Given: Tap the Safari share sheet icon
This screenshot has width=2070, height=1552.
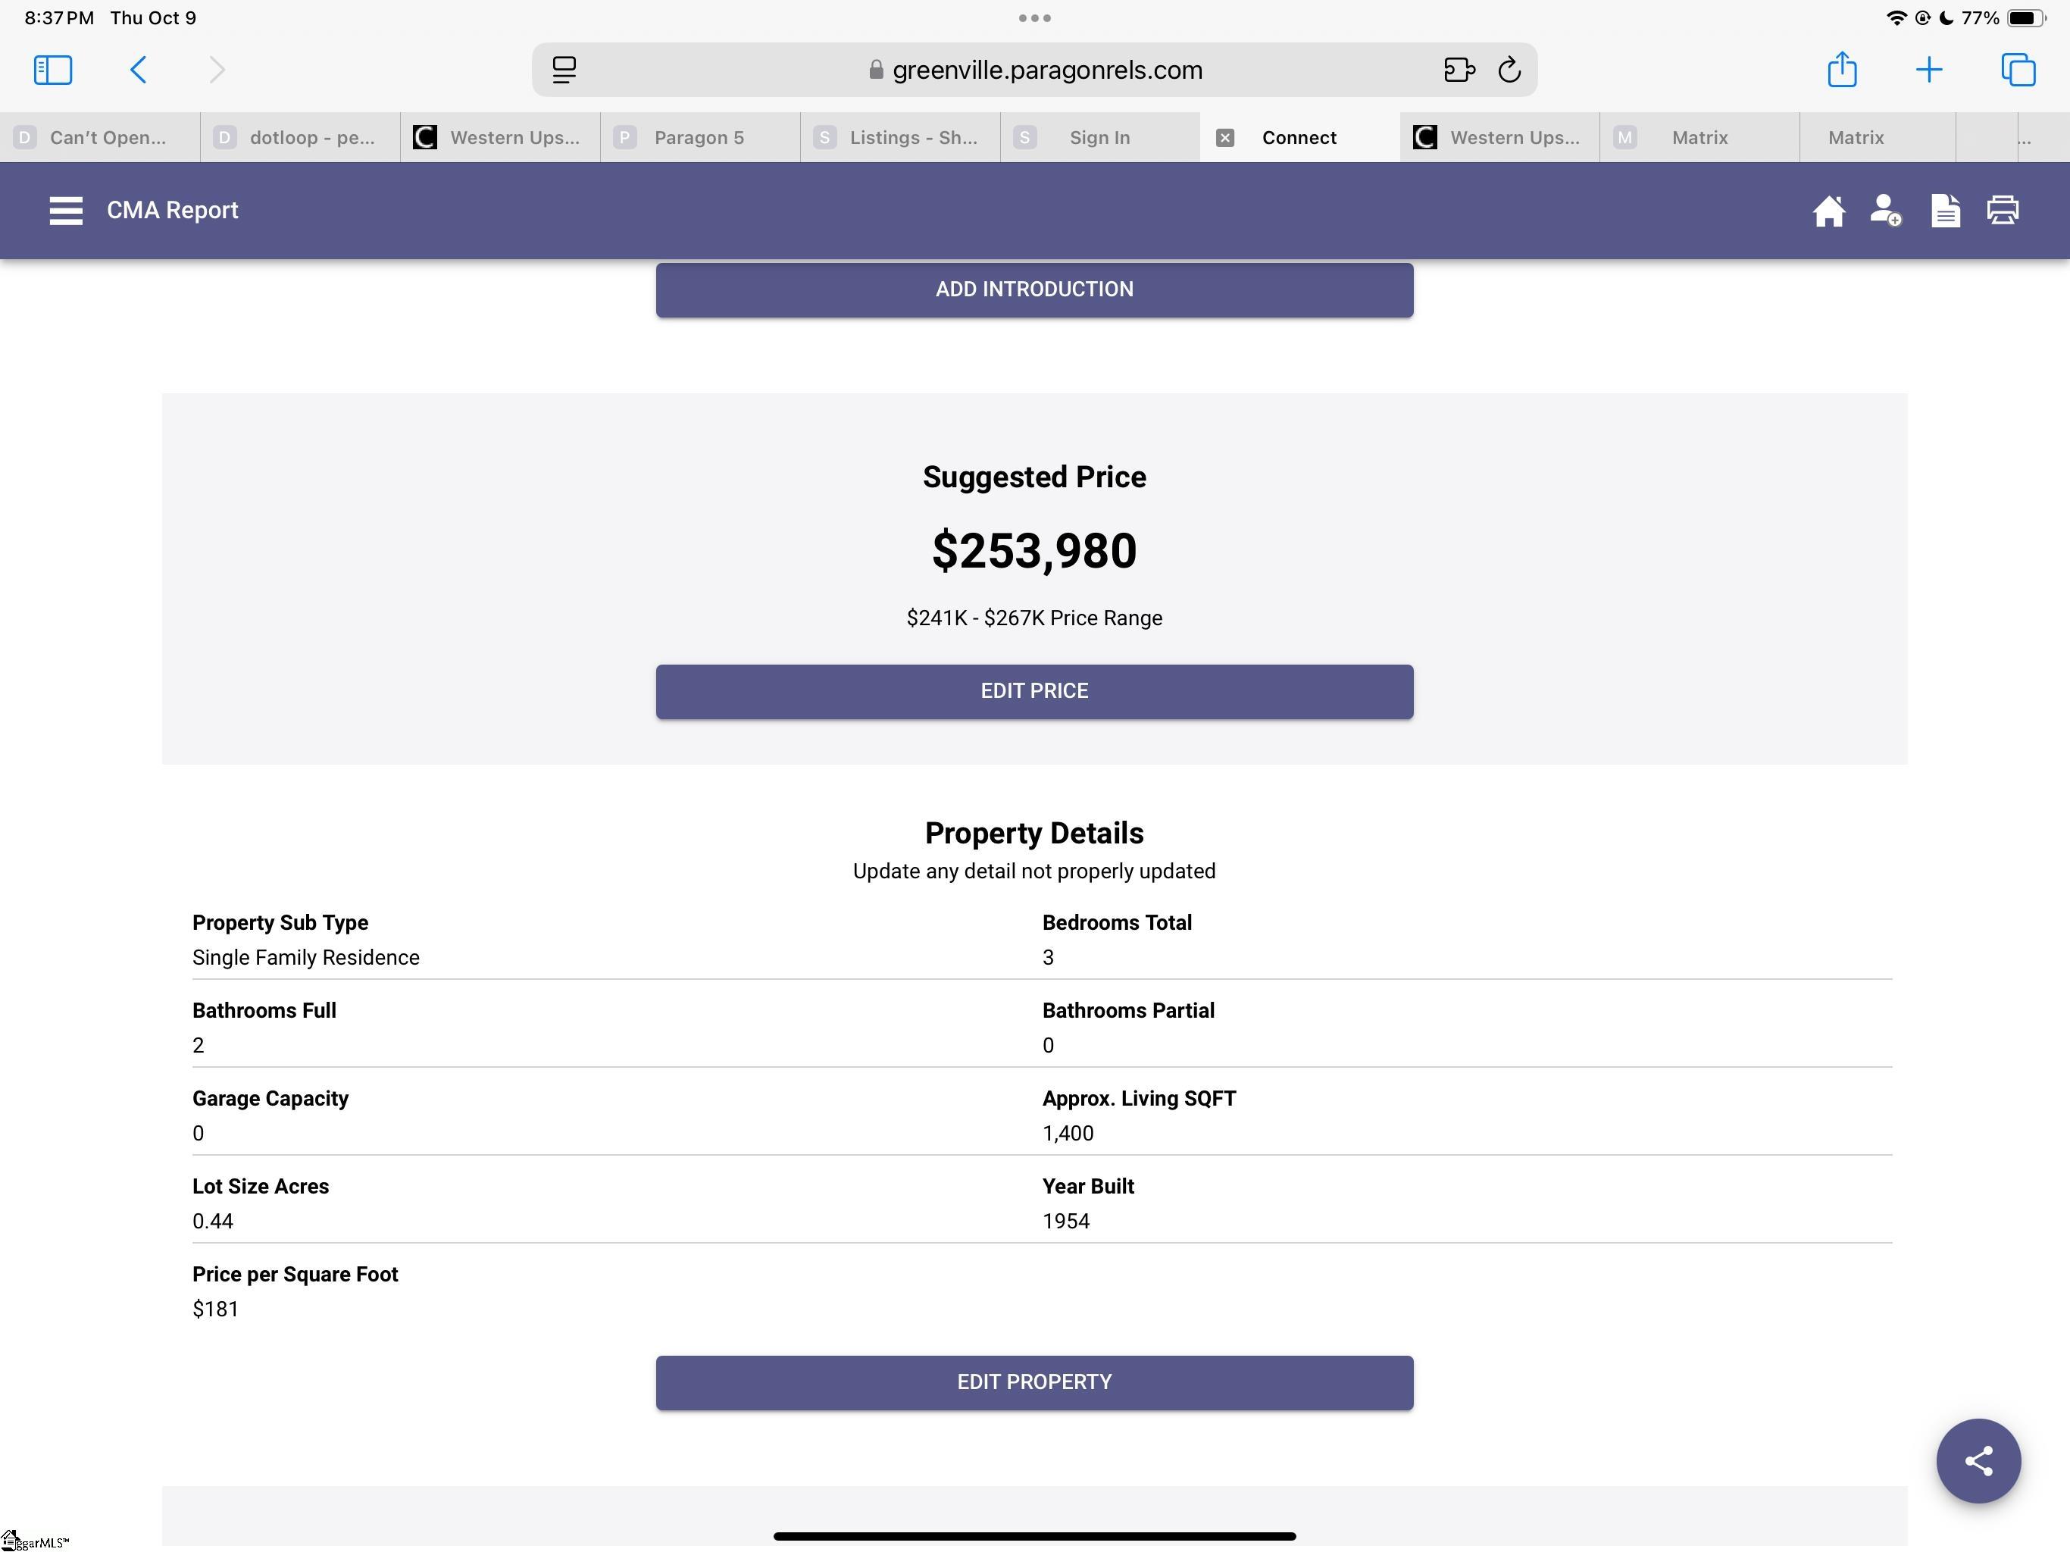Looking at the screenshot, I should pos(1842,70).
